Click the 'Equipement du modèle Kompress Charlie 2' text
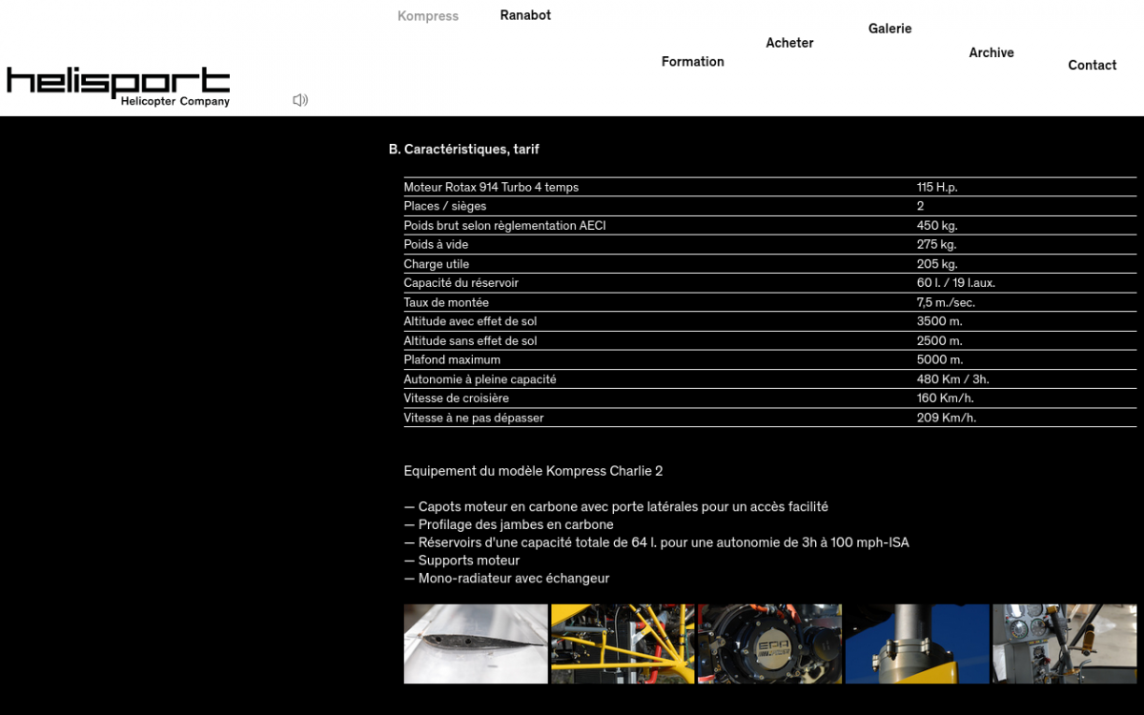 tap(533, 471)
